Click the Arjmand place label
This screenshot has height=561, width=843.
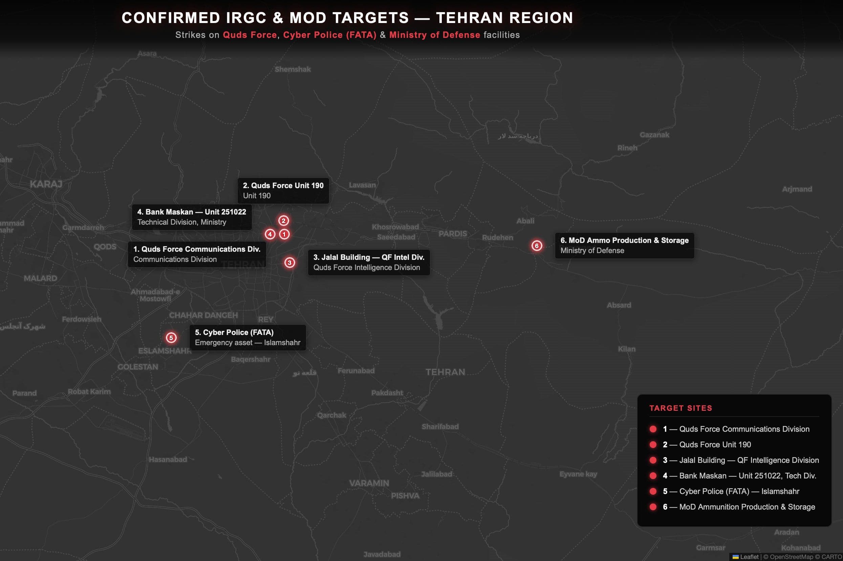point(797,189)
